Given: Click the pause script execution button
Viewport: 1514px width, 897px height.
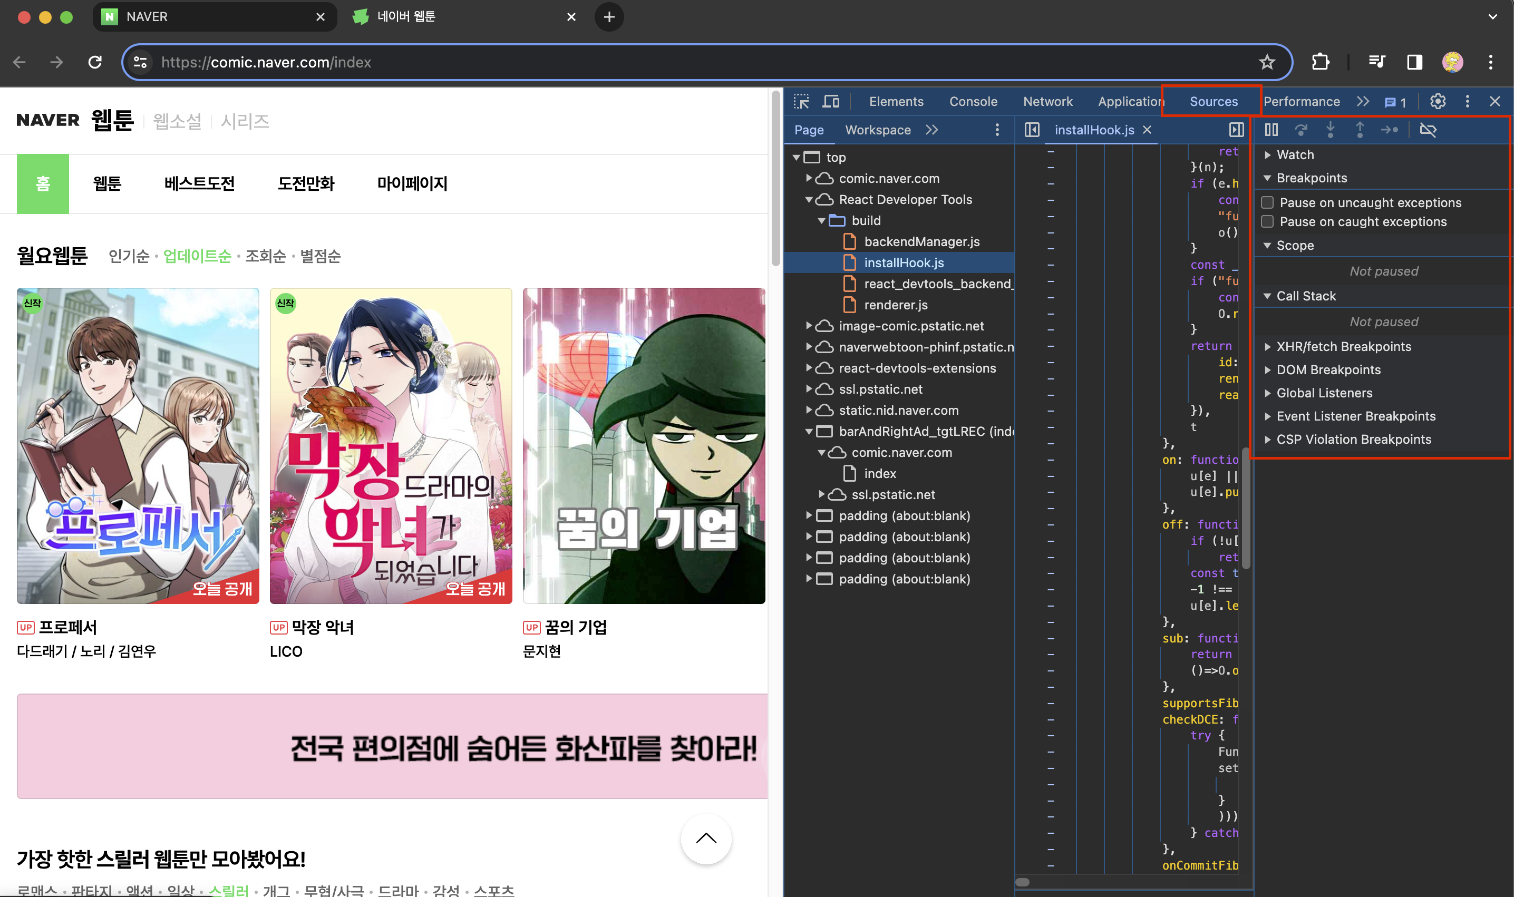Looking at the screenshot, I should pyautogui.click(x=1271, y=130).
